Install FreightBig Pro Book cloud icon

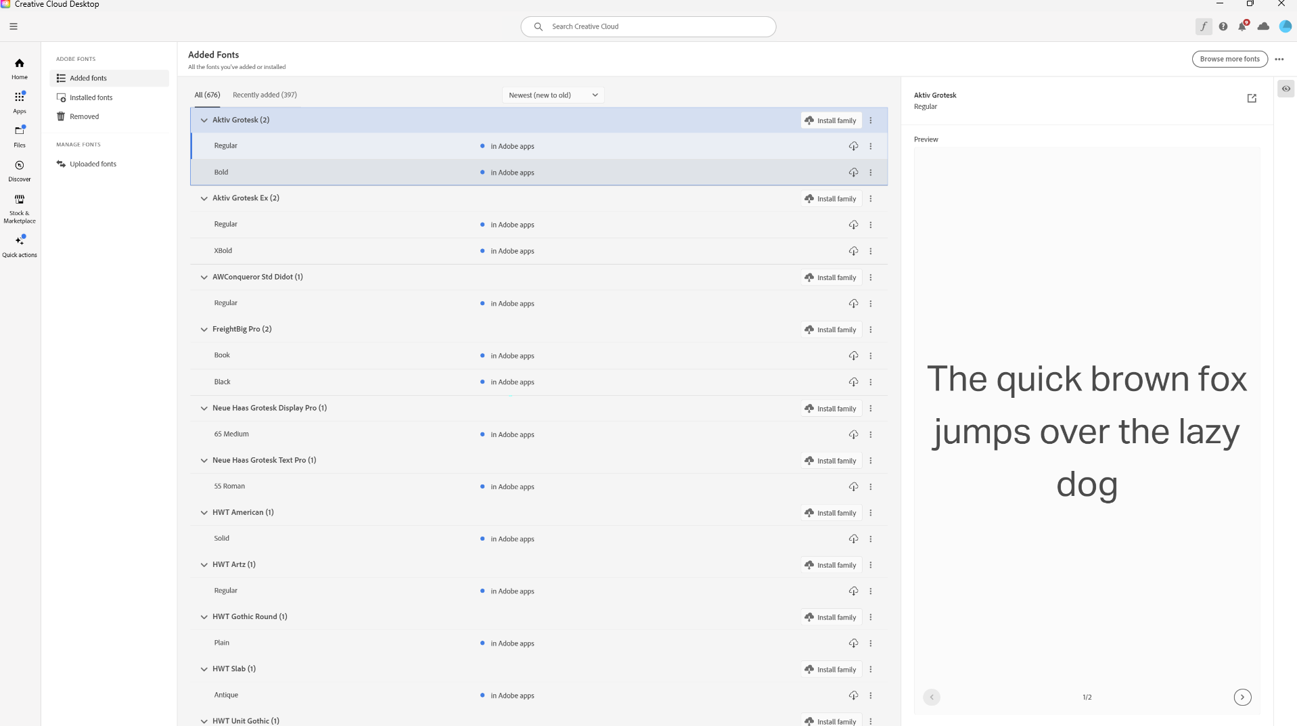853,356
